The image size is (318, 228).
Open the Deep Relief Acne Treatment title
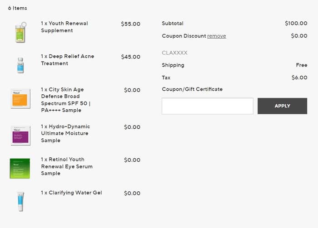67,60
